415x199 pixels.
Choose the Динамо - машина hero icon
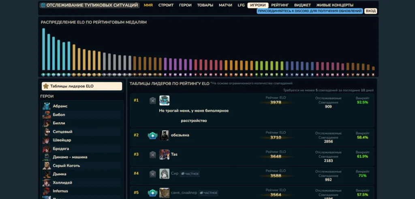(x=47, y=157)
